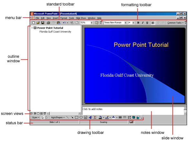Open the Common Tasks dropdown
The height and width of the screenshot is (141, 188).
click(175, 23)
